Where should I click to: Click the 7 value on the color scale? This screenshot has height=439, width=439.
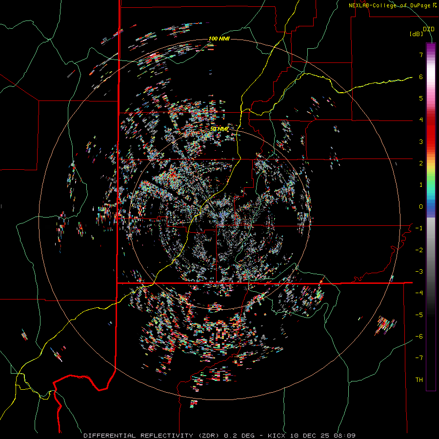pyautogui.click(x=421, y=55)
